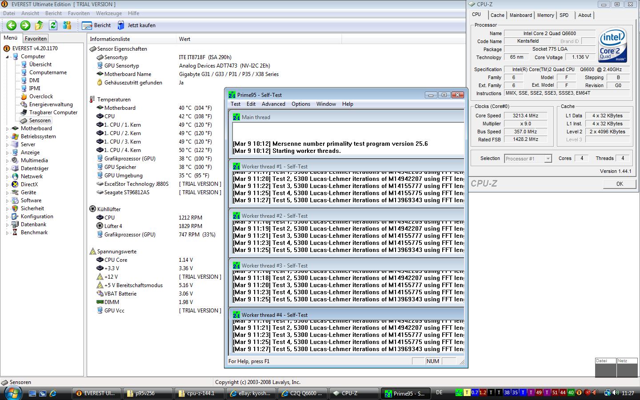This screenshot has width=640, height=400.
Task: Click the Jetzt kaufen button
Action: tap(136, 25)
